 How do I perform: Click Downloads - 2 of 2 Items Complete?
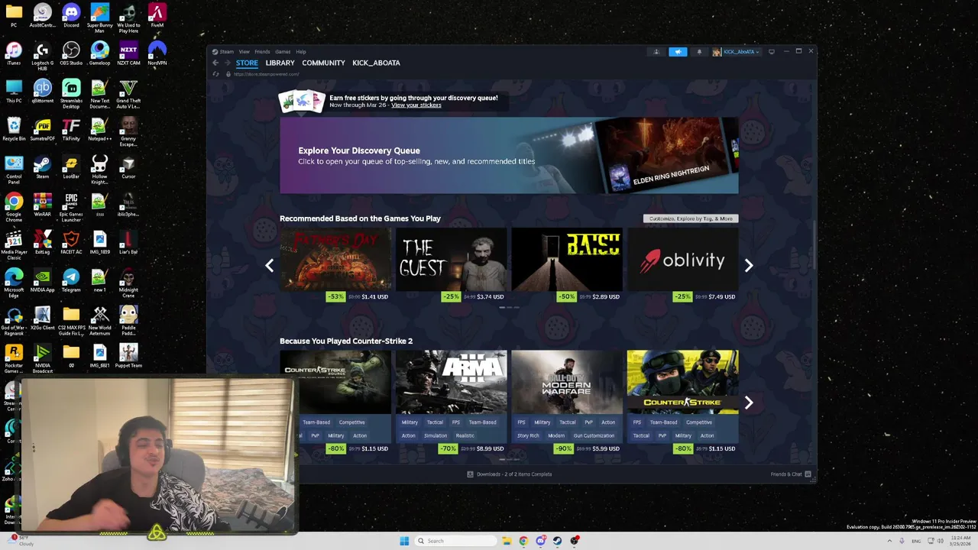514,474
